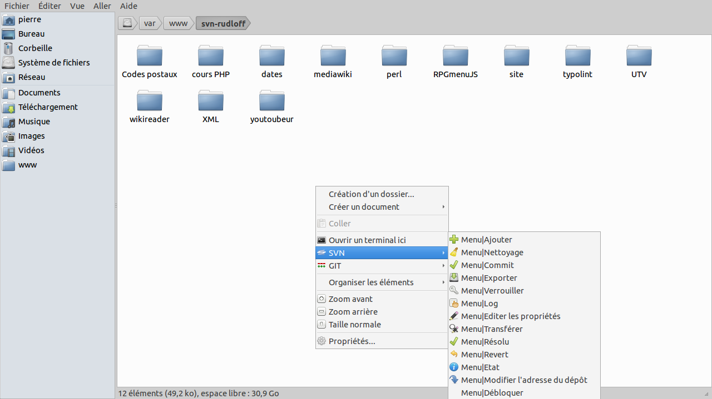
Task: Choose Propriétés... from the context menu
Action: pyautogui.click(x=352, y=341)
